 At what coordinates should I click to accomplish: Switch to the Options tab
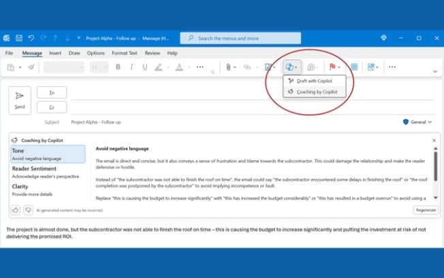[96, 53]
